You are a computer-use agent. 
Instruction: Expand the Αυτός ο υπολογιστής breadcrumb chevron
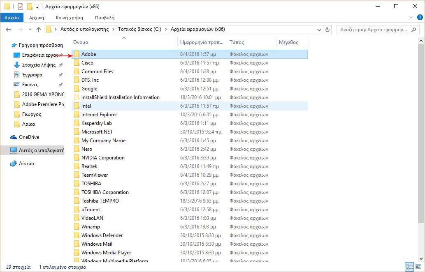click(113, 29)
